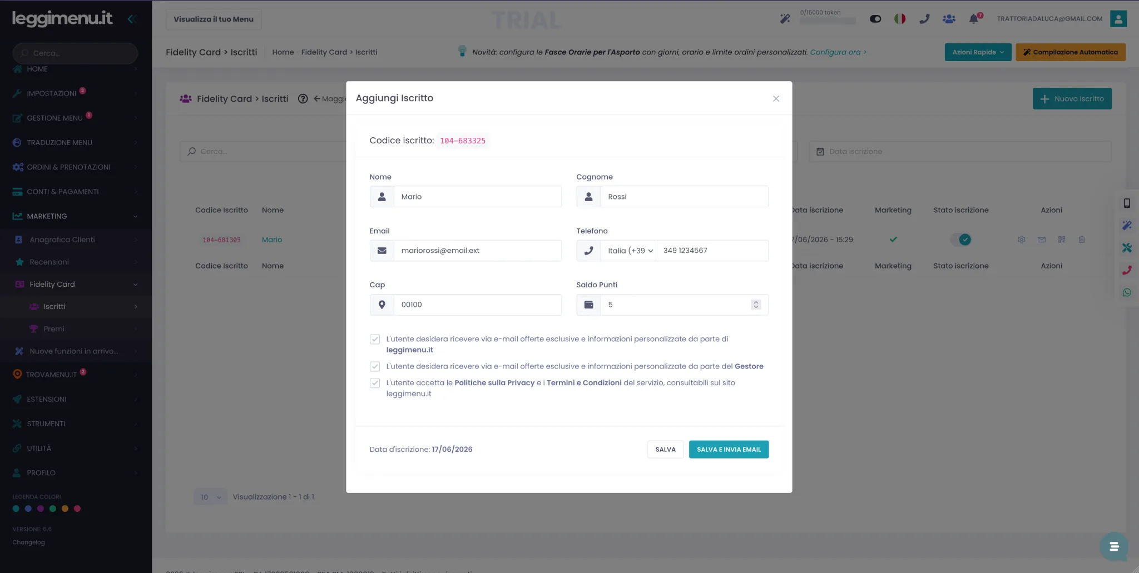Image resolution: width=1139 pixels, height=573 pixels.
Task: Click the magic wand icon in top bar
Action: click(x=785, y=19)
